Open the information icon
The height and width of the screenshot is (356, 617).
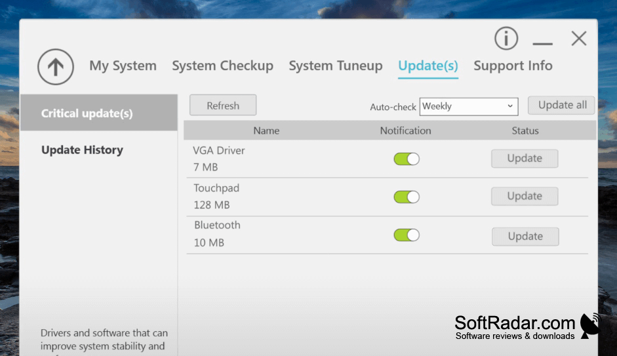[506, 39]
